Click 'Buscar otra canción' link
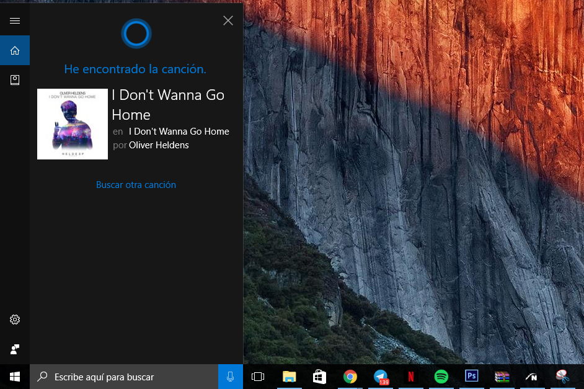 pyautogui.click(x=136, y=185)
